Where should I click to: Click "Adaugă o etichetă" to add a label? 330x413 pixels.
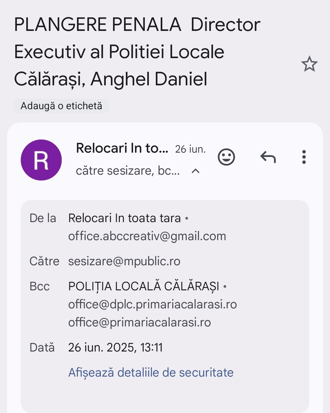tap(61, 106)
